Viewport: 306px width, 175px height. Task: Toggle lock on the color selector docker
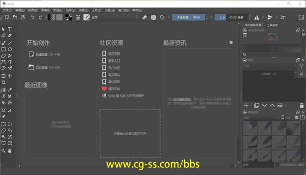tap(244, 31)
